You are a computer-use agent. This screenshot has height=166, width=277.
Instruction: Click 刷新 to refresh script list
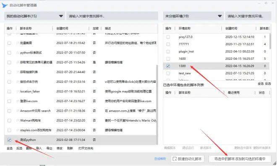click(70, 148)
